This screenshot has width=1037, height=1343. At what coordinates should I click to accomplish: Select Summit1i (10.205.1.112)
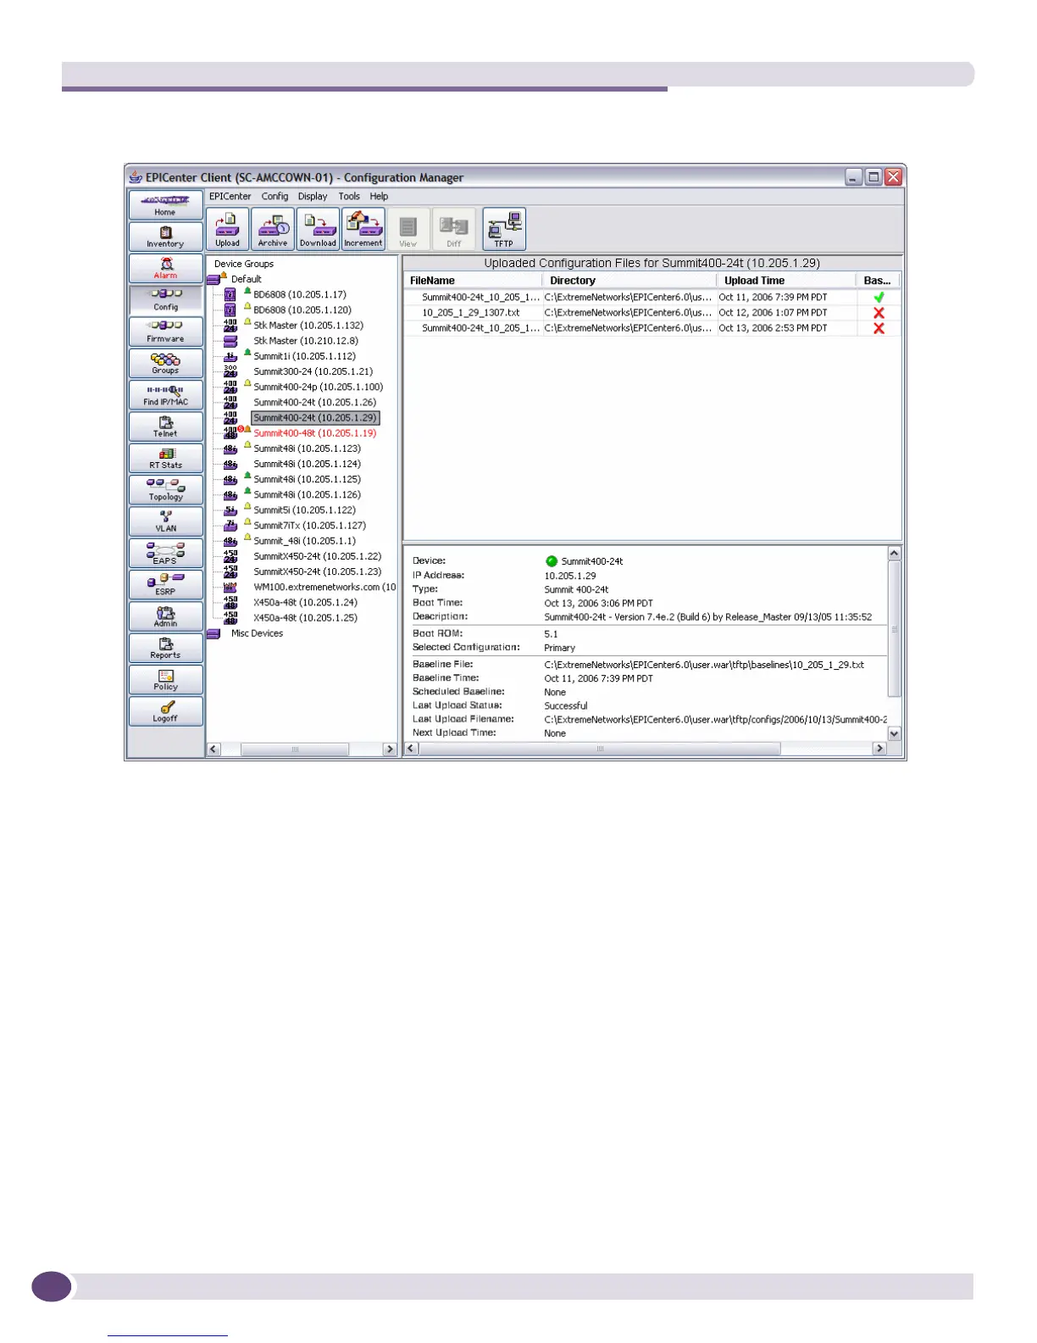click(x=305, y=356)
